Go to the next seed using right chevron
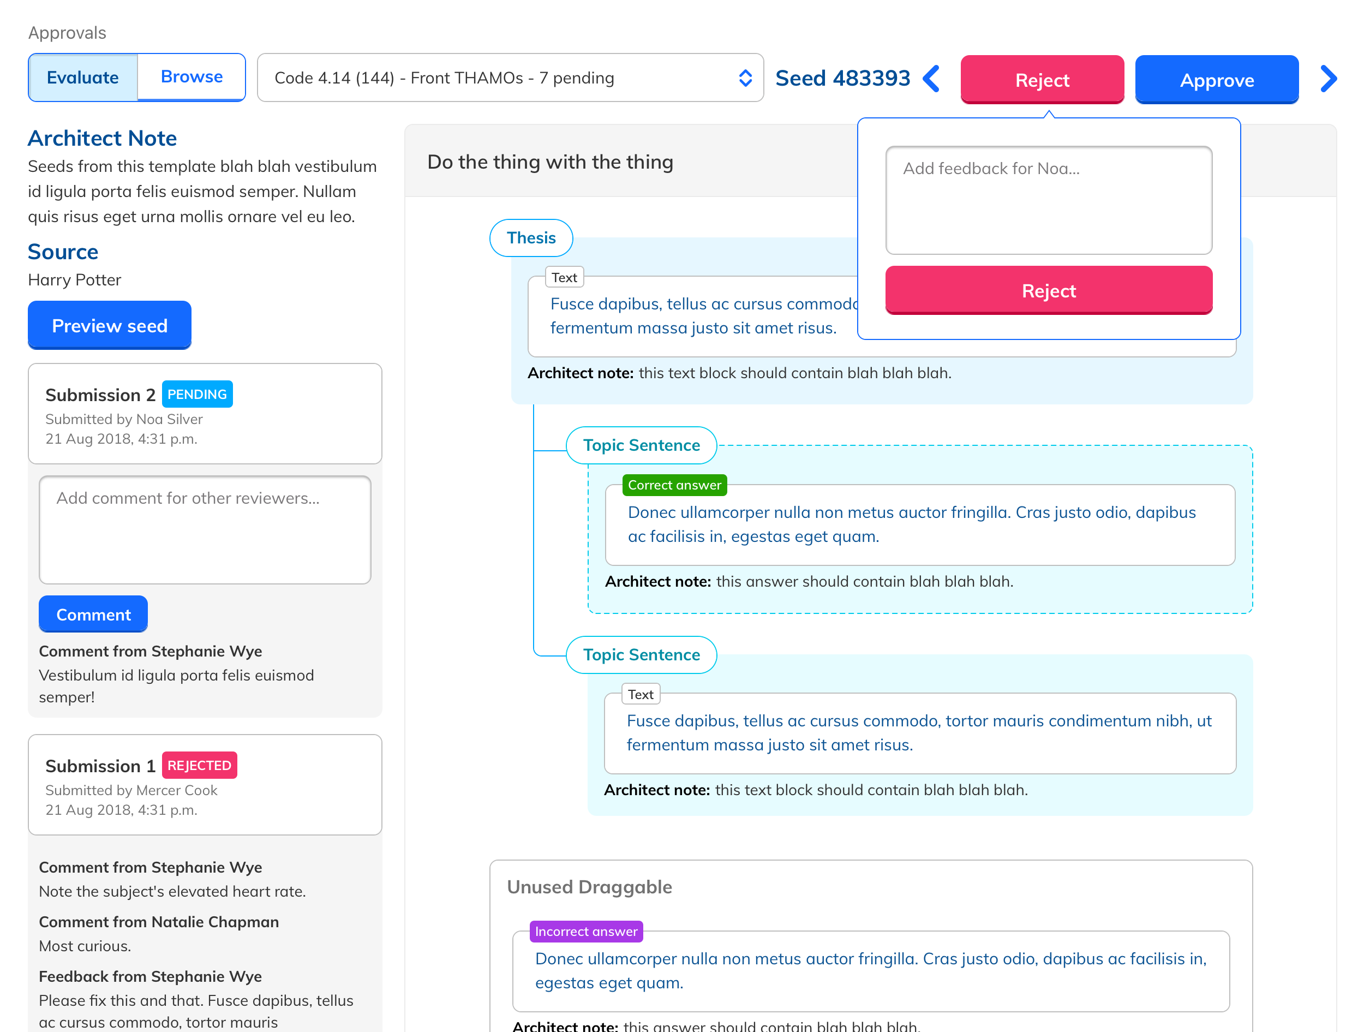The image size is (1364, 1032). point(1328,79)
